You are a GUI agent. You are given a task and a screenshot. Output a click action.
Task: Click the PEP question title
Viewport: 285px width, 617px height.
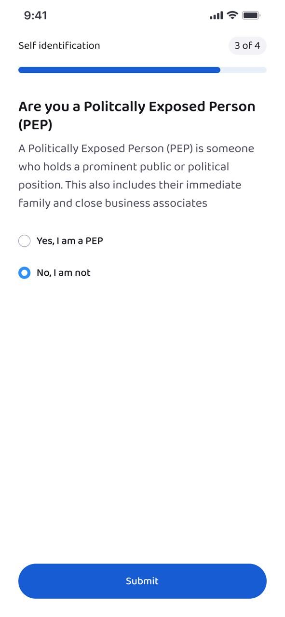coord(136,116)
